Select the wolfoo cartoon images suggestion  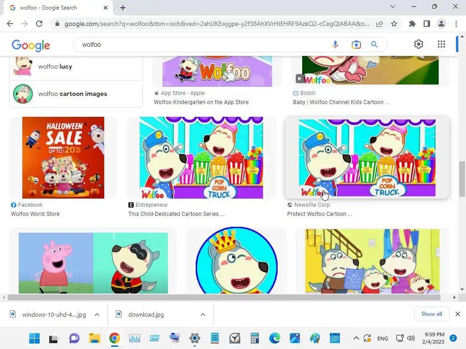point(76,94)
